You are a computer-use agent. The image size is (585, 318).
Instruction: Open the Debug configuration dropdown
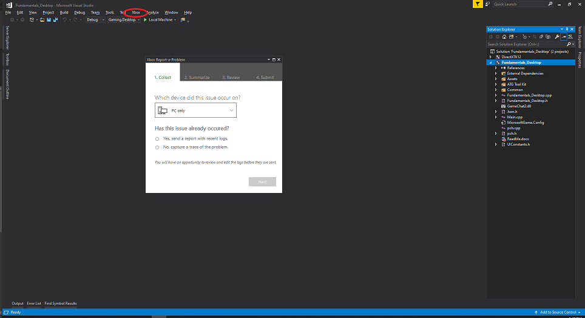coord(95,20)
